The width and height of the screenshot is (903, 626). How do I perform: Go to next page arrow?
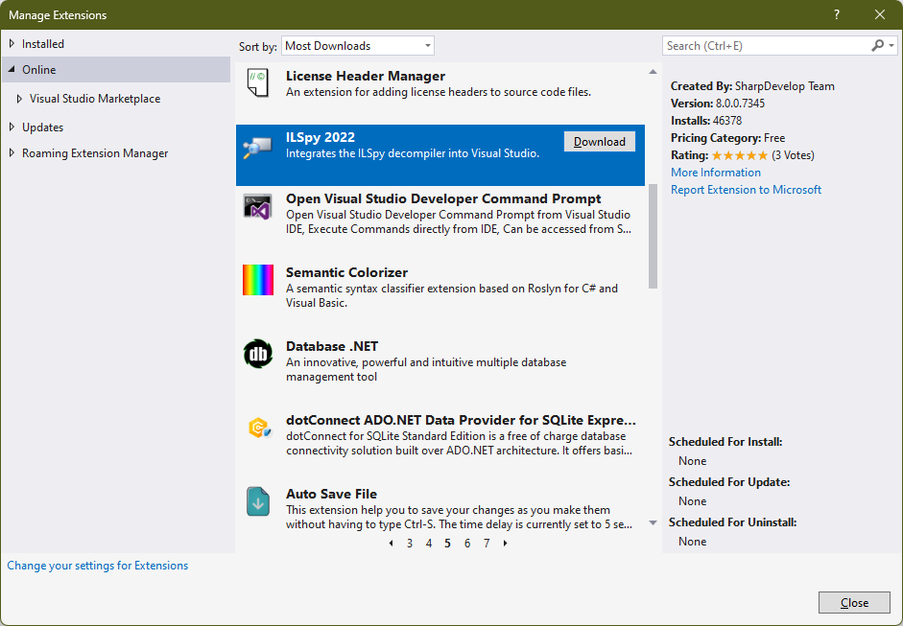[x=506, y=544]
